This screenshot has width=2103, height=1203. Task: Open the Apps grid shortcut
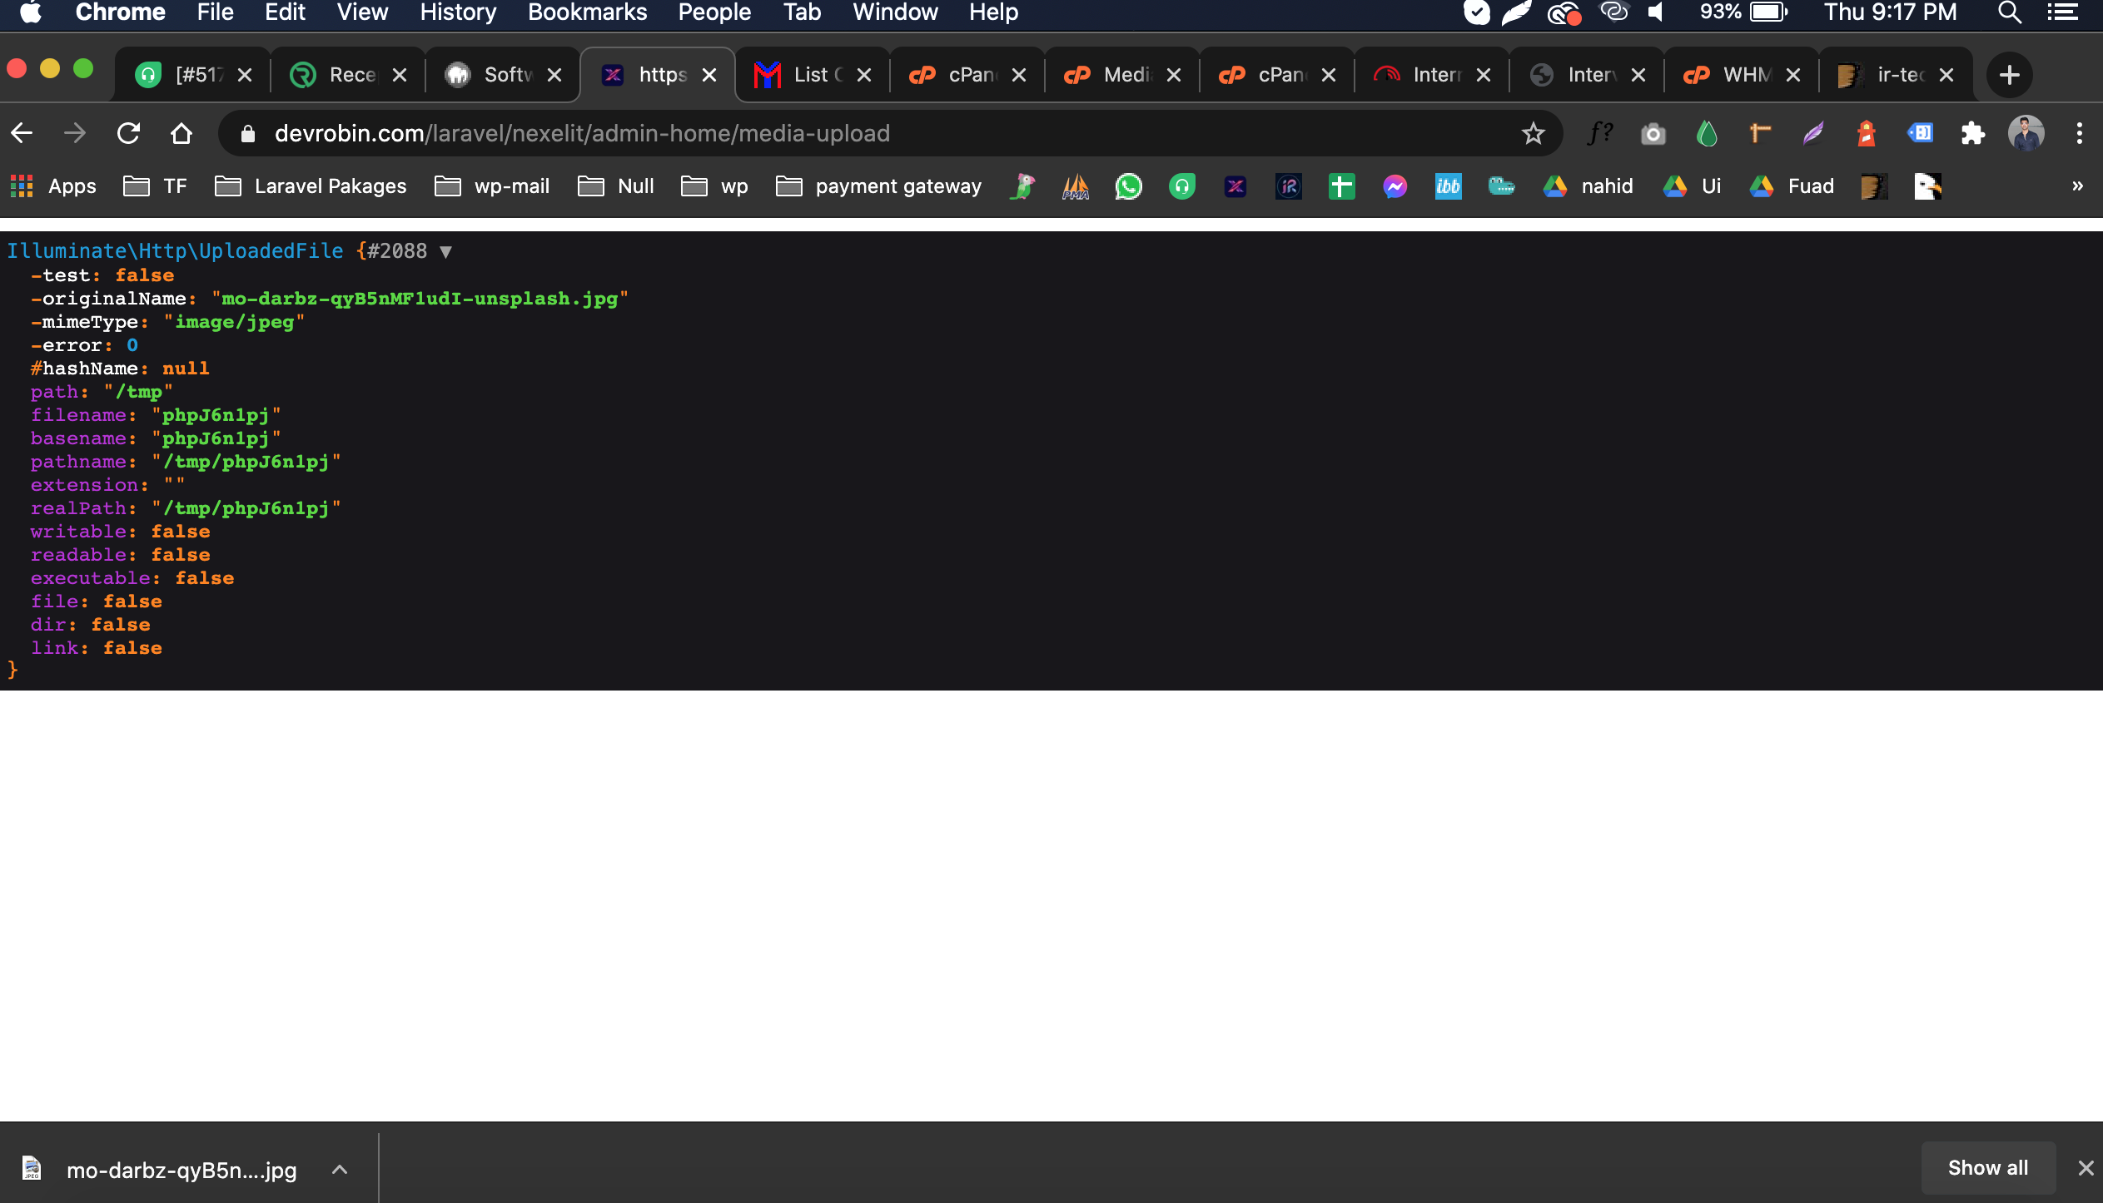(x=53, y=186)
